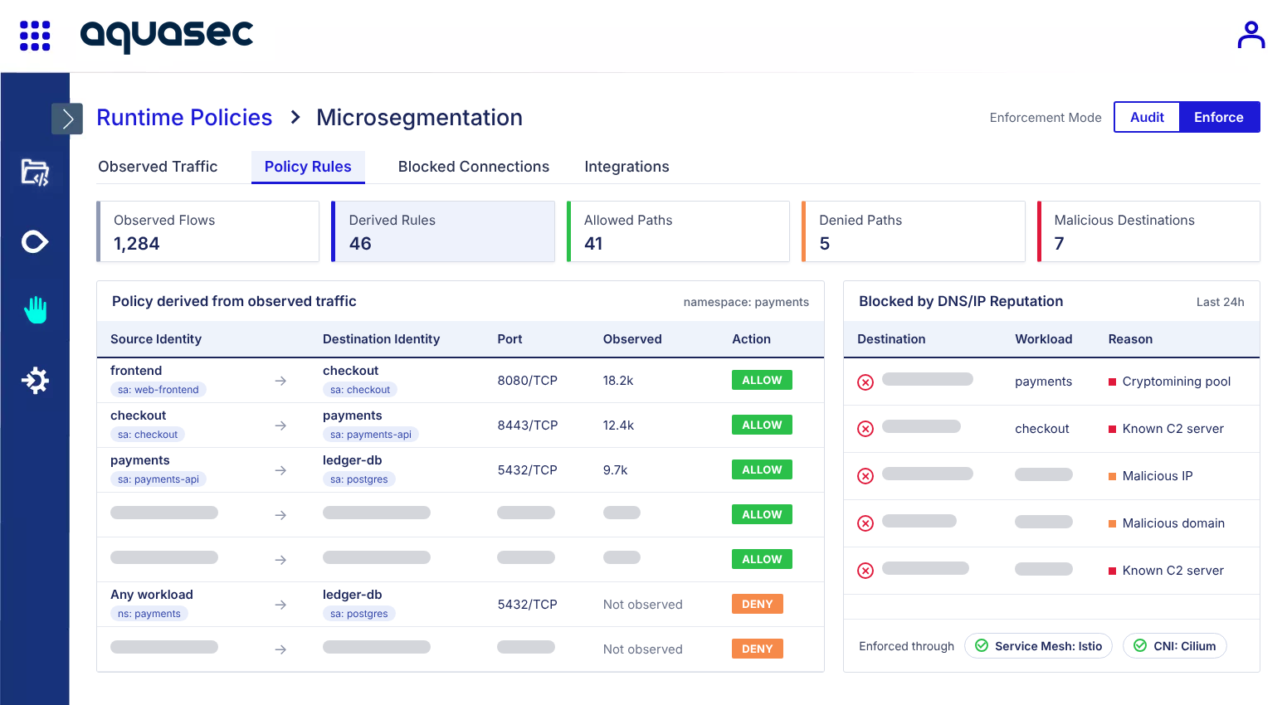Click ALLOW badge for frontend to checkout rule

(x=762, y=380)
